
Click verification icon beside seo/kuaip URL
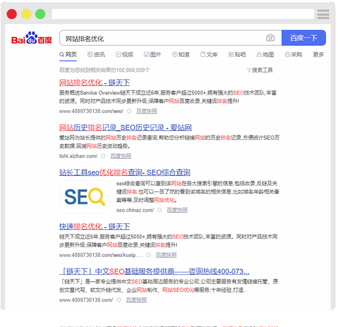click(148, 255)
